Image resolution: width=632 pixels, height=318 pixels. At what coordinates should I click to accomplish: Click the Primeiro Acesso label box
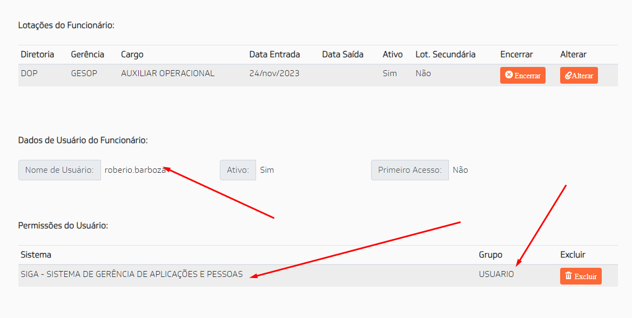pyautogui.click(x=410, y=170)
